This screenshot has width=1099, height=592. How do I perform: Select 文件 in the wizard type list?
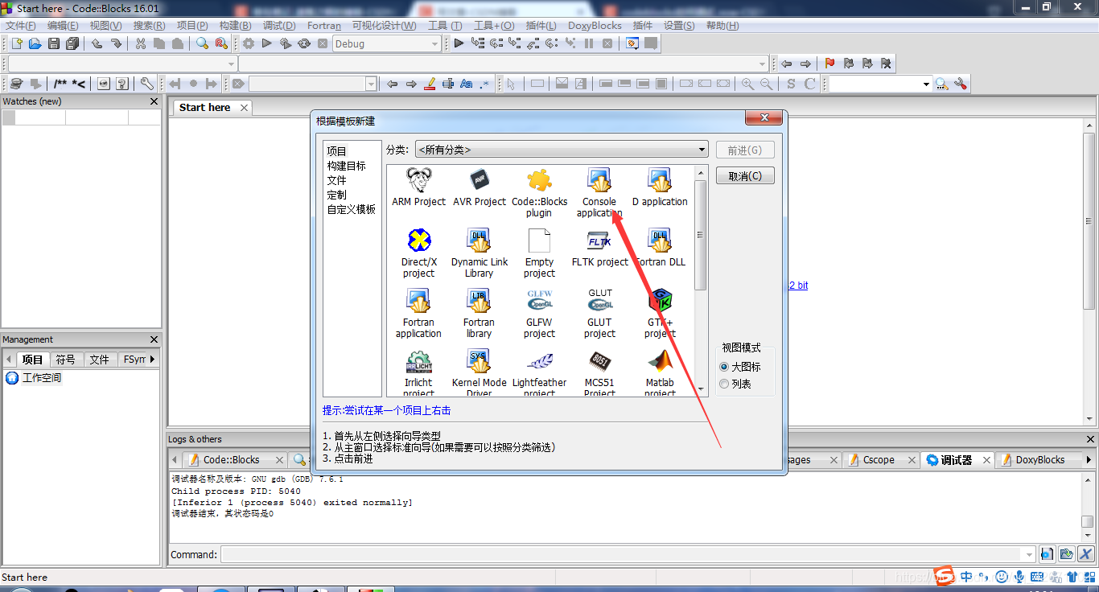point(336,180)
